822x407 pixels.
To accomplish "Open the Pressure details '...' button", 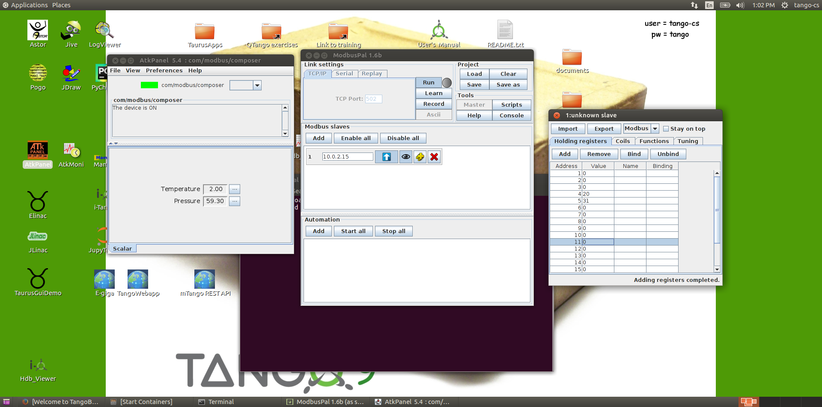I will pos(235,201).
